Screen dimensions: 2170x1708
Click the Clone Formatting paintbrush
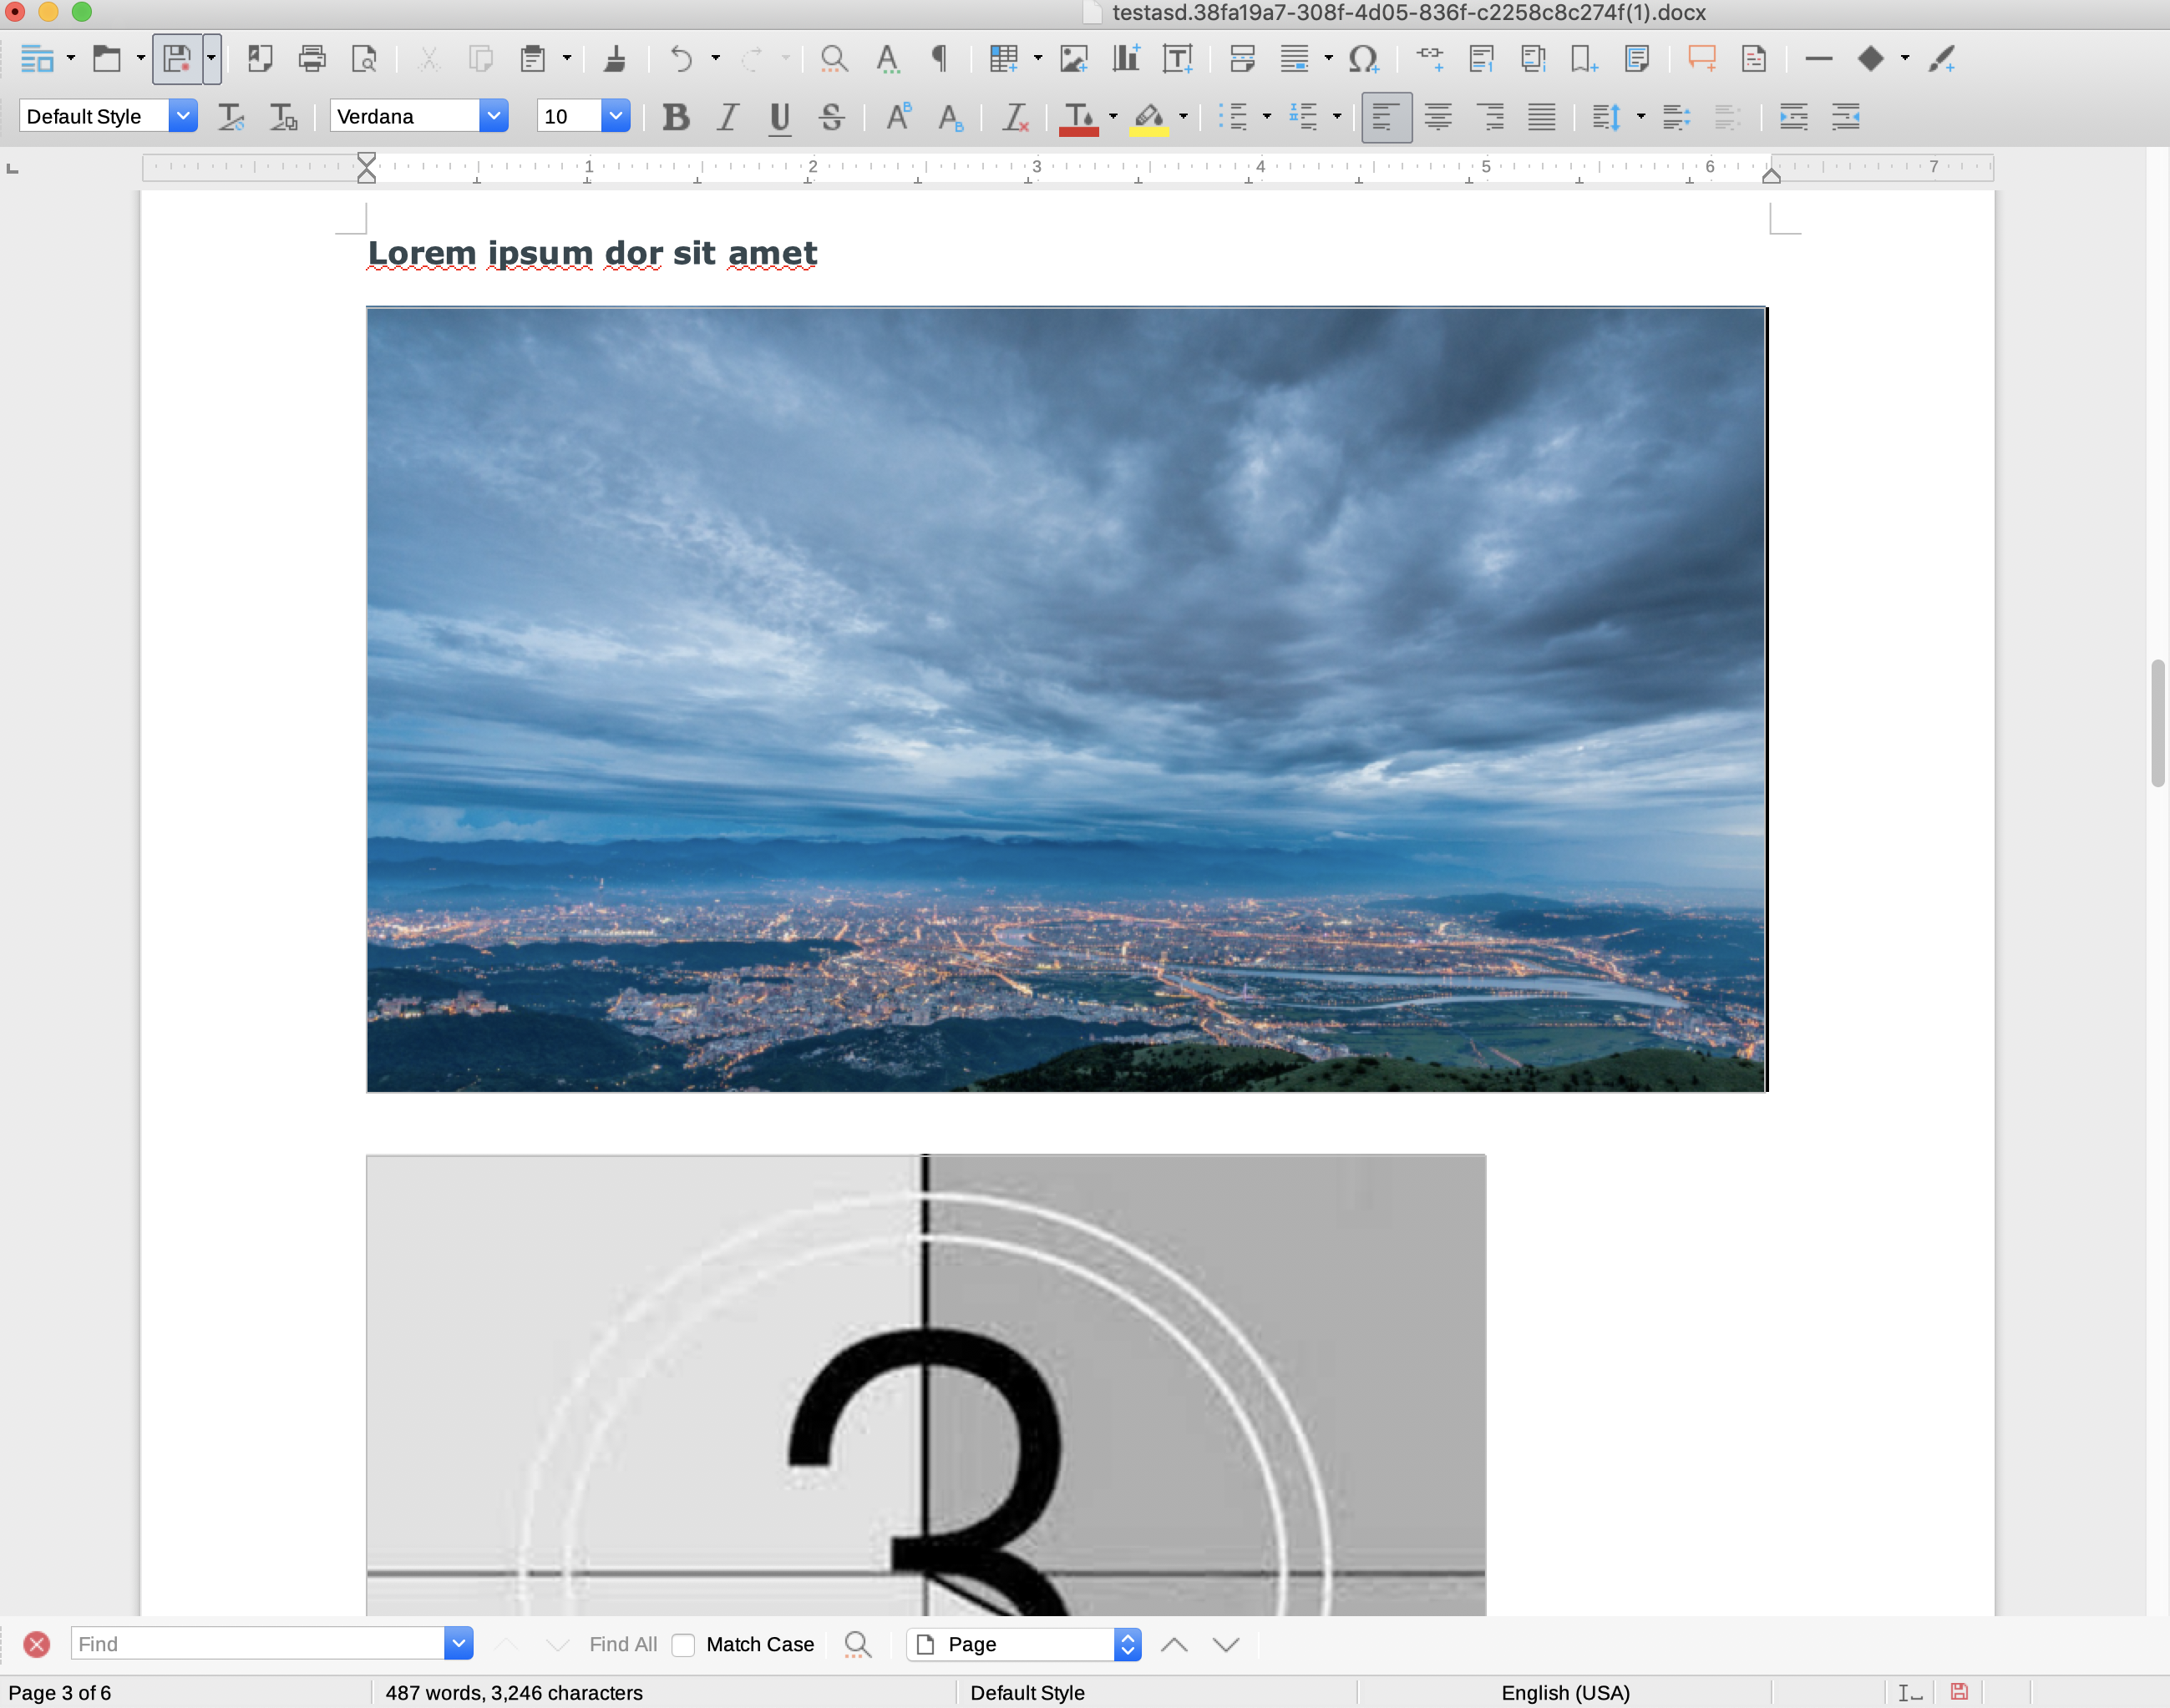614,59
